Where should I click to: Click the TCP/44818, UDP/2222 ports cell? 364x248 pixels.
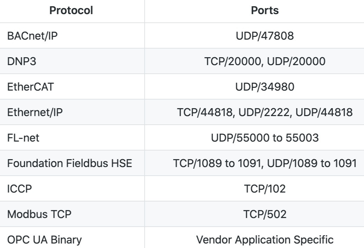coord(265,112)
